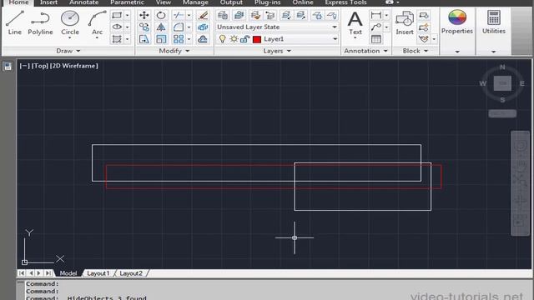This screenshot has height=300, width=534.
Task: Click the Linear Dimension icon
Action: click(x=376, y=15)
